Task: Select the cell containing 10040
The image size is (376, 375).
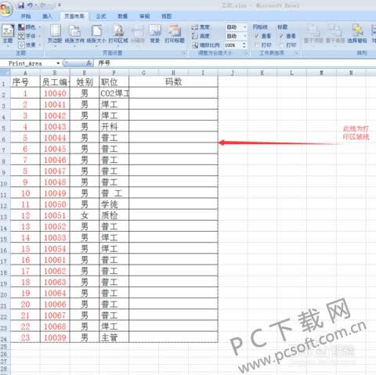Action: (55, 93)
